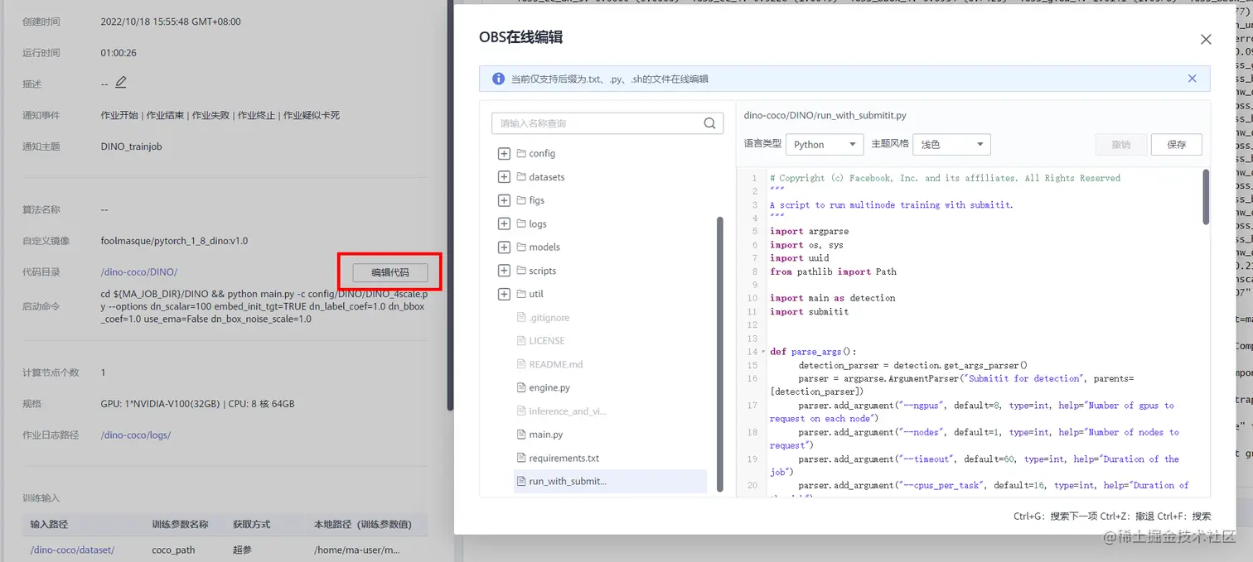The image size is (1253, 562).
Task: Open the /dino-coco/DINO/ code directory link
Action: (x=138, y=272)
